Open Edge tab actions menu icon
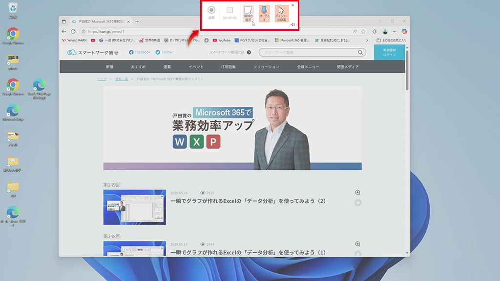Viewport: 500px width, 281px height. pyautogui.click(x=64, y=21)
